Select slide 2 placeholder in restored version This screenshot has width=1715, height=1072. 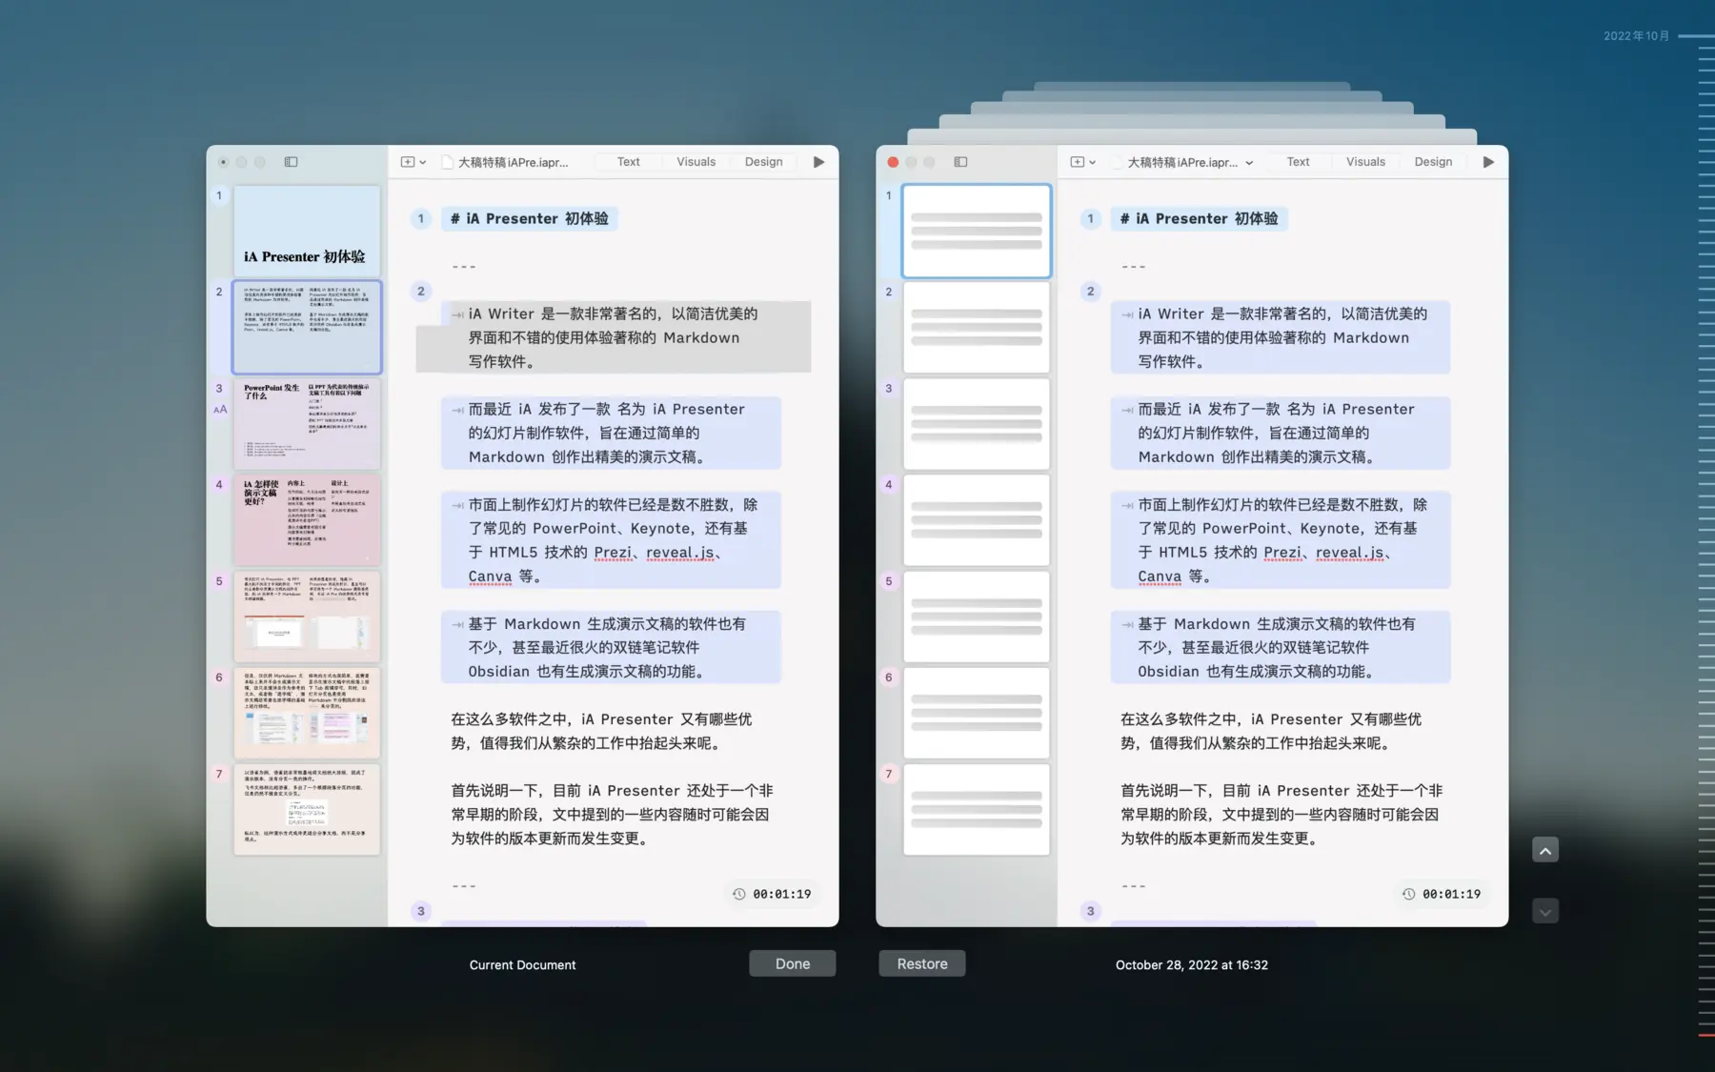tap(977, 327)
